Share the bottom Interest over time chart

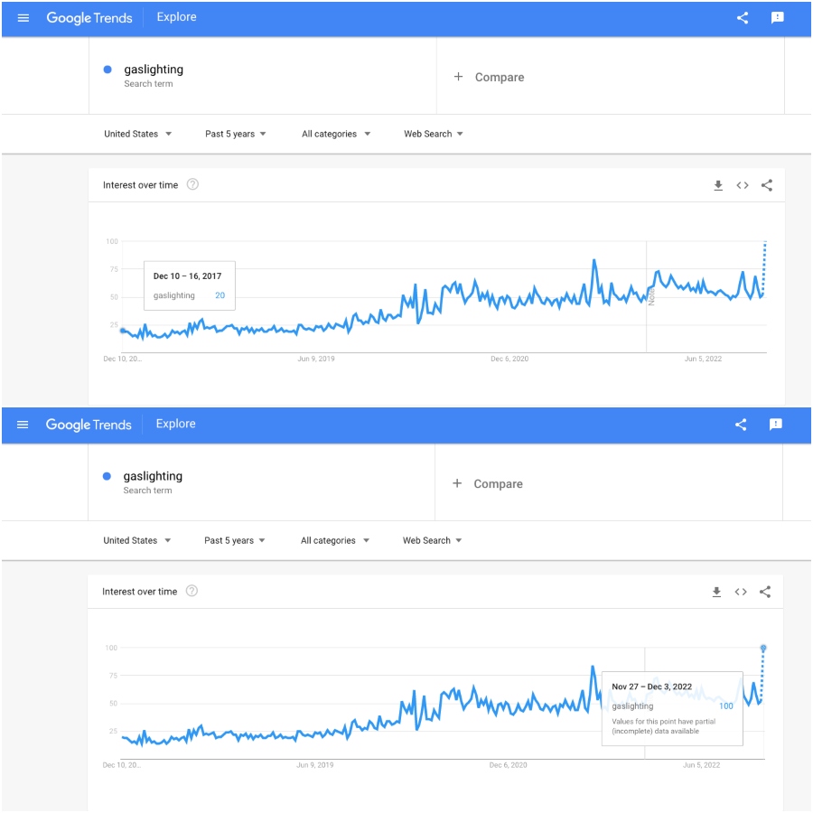(765, 592)
